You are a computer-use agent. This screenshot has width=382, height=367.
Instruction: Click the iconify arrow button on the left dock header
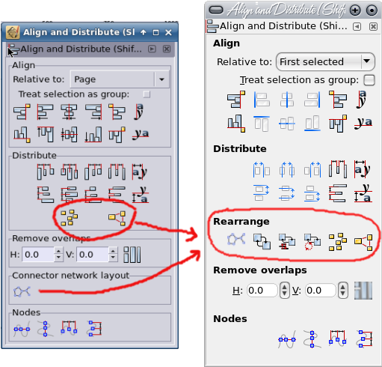point(152,49)
